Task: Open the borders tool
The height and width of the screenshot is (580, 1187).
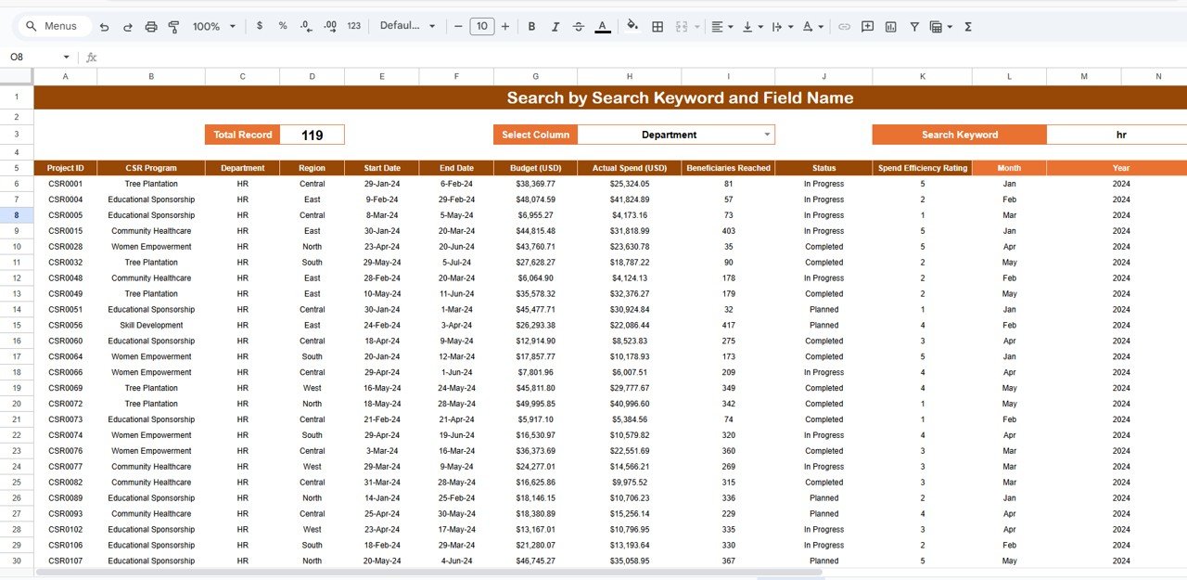Action: click(x=657, y=27)
